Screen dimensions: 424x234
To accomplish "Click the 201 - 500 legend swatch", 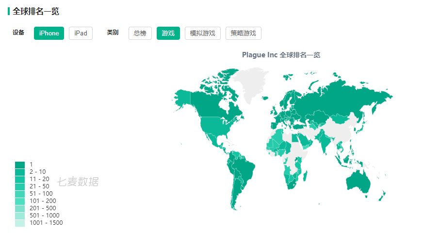I will coord(20,208).
